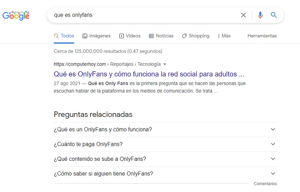Image resolution: width=300 pixels, height=192 pixels.
Task: Expand '¿Cómo saber si alguien tiene OnlyFans?'
Action: 165,174
